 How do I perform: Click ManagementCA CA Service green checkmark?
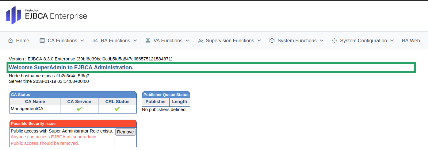[79, 109]
